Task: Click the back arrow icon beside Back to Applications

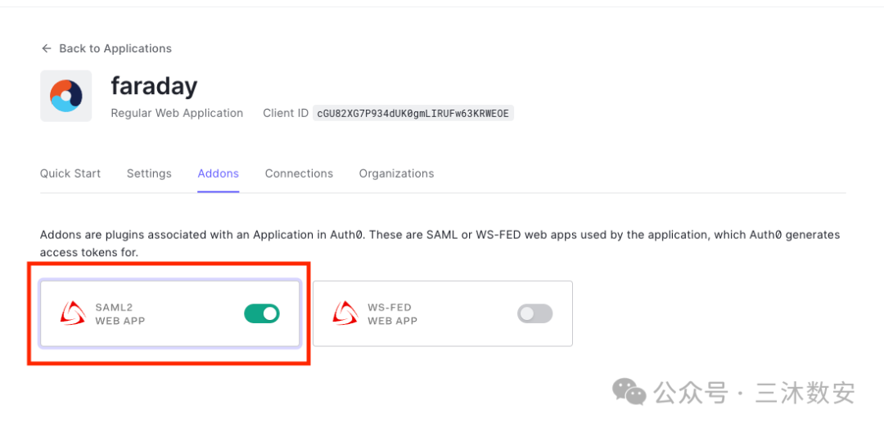Action: pos(46,48)
